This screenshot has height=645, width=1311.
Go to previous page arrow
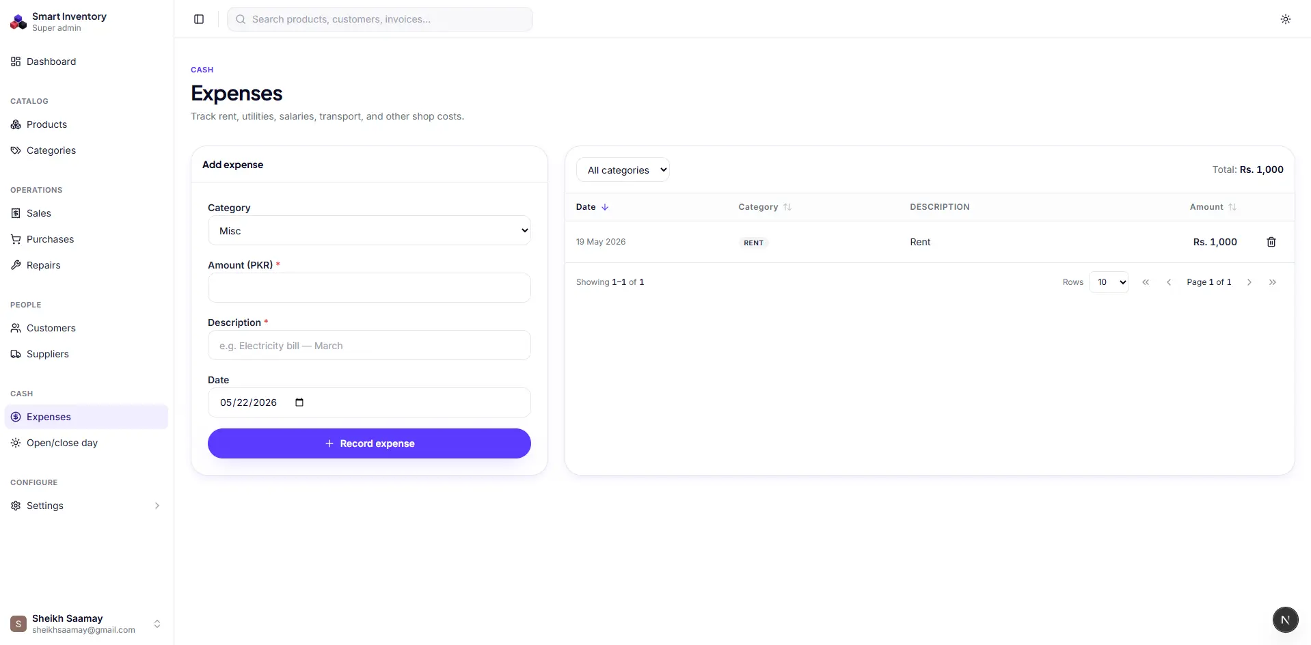1169,282
